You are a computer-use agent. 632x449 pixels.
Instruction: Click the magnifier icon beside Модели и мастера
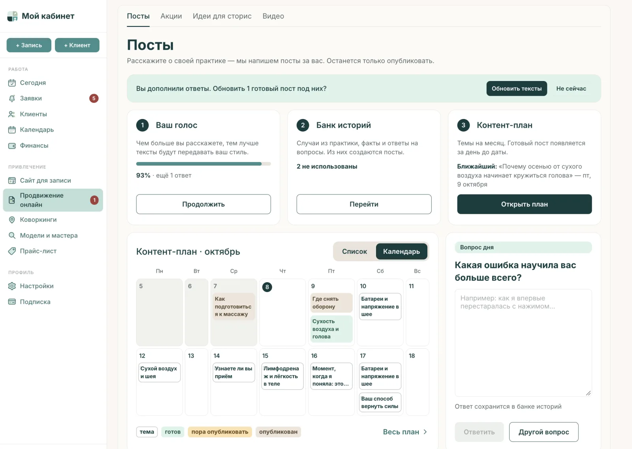tap(12, 236)
